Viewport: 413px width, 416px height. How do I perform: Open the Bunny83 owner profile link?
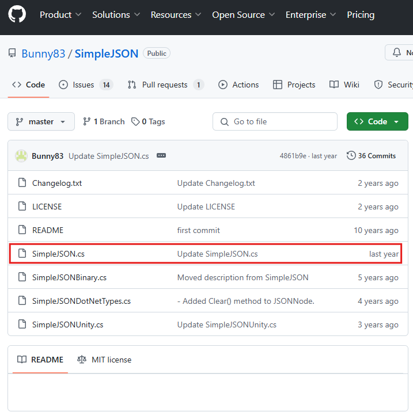tap(43, 54)
